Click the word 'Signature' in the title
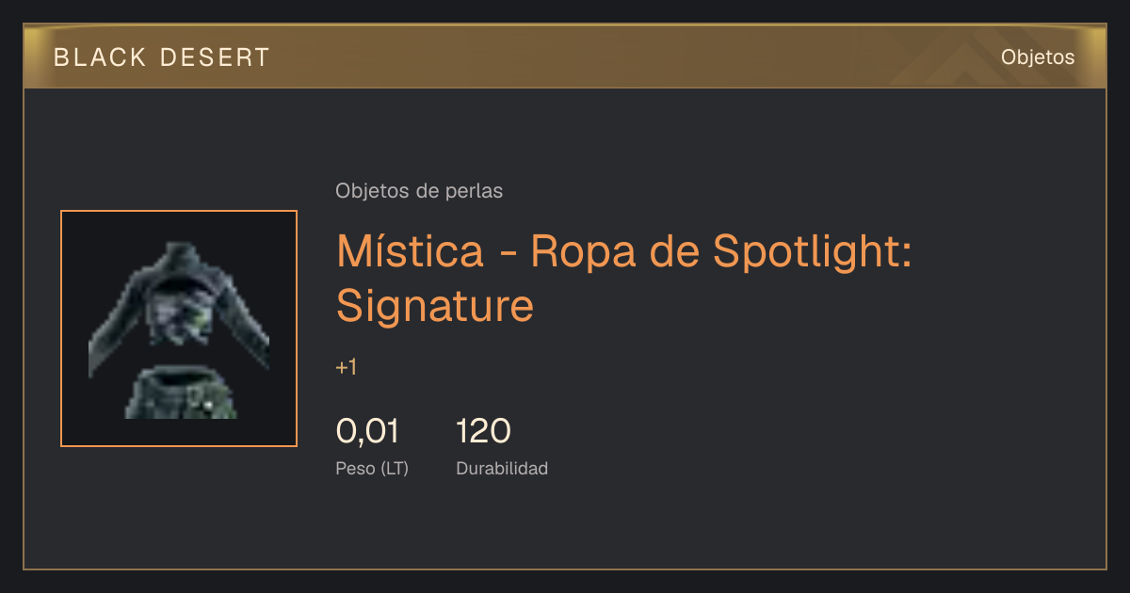 click(435, 305)
